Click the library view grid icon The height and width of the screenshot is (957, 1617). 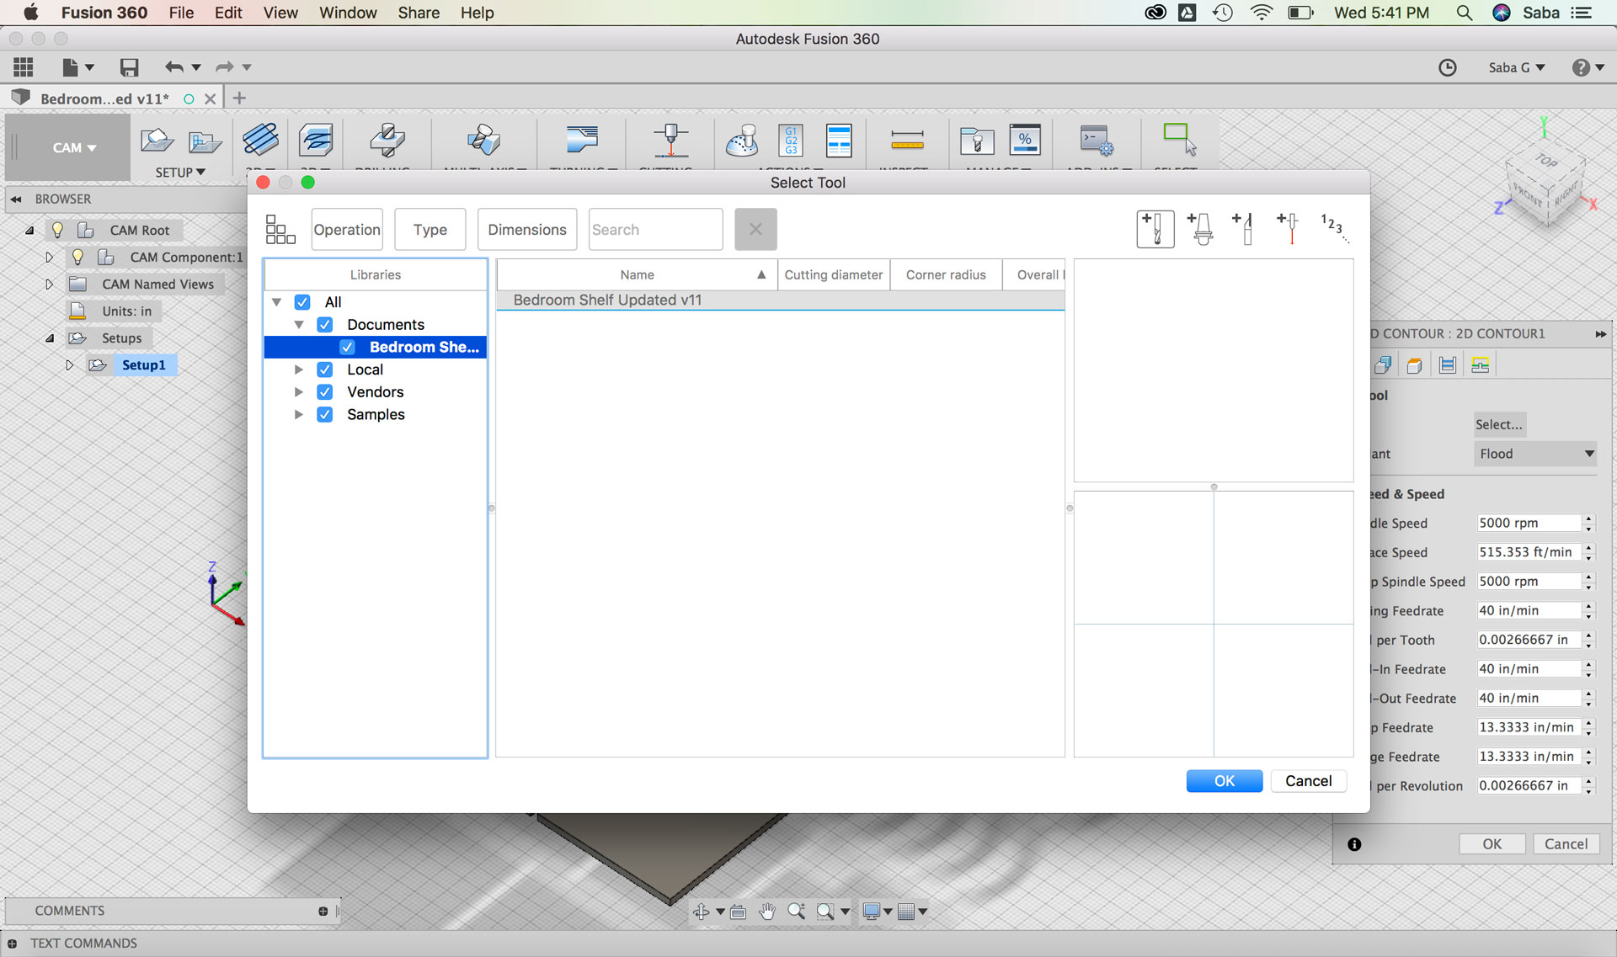[280, 229]
